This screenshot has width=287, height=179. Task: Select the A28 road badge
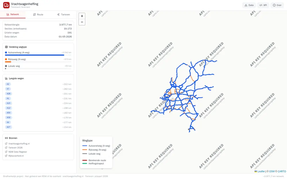(x=8, y=94)
